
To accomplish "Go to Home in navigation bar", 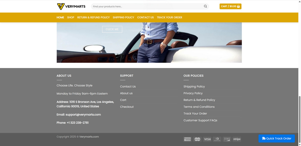I will (x=60, y=17).
